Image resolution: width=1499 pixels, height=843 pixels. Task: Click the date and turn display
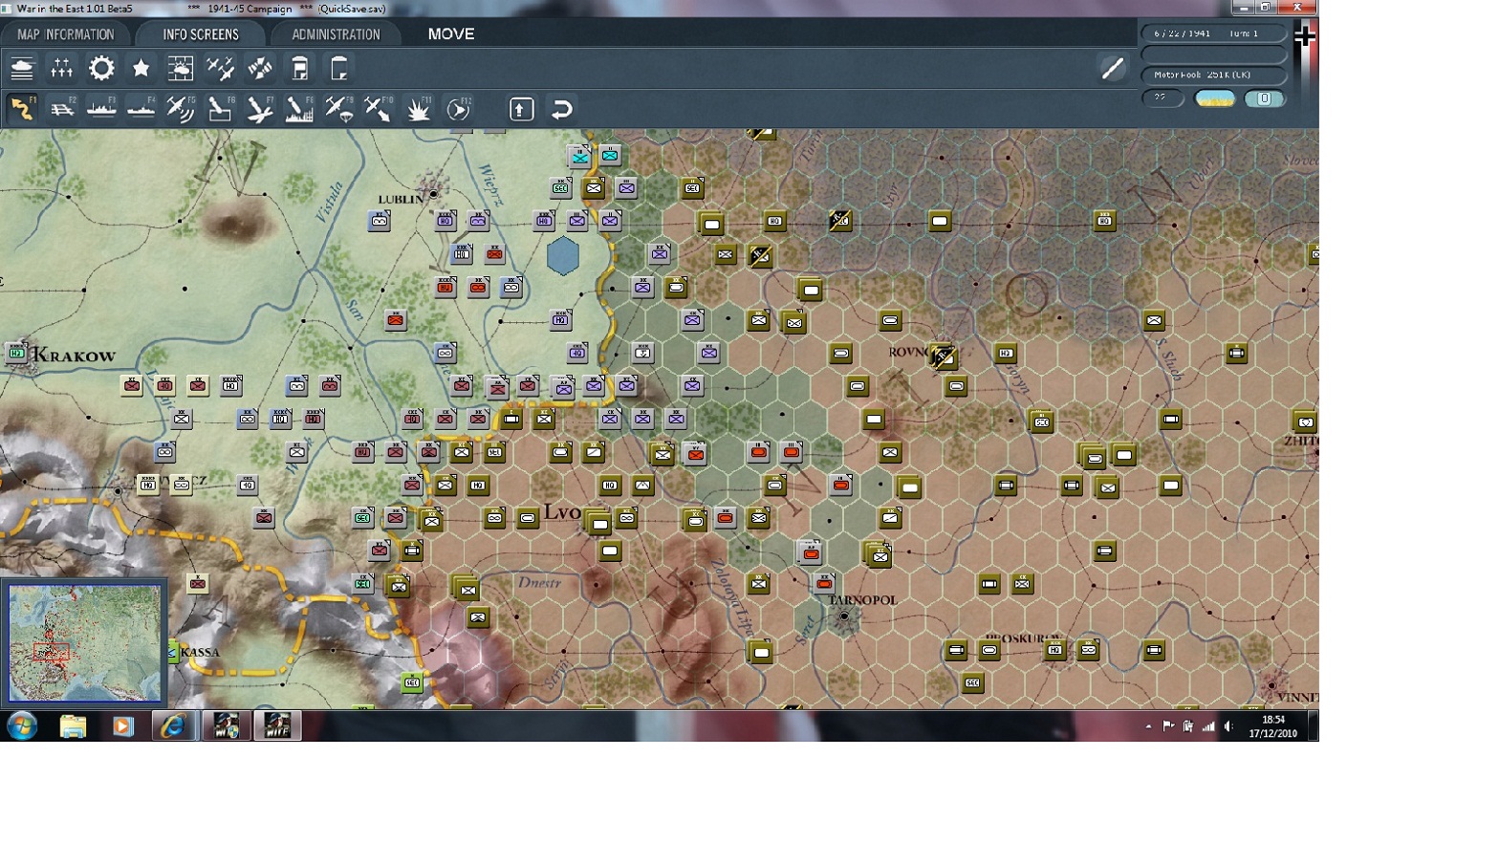point(1213,33)
